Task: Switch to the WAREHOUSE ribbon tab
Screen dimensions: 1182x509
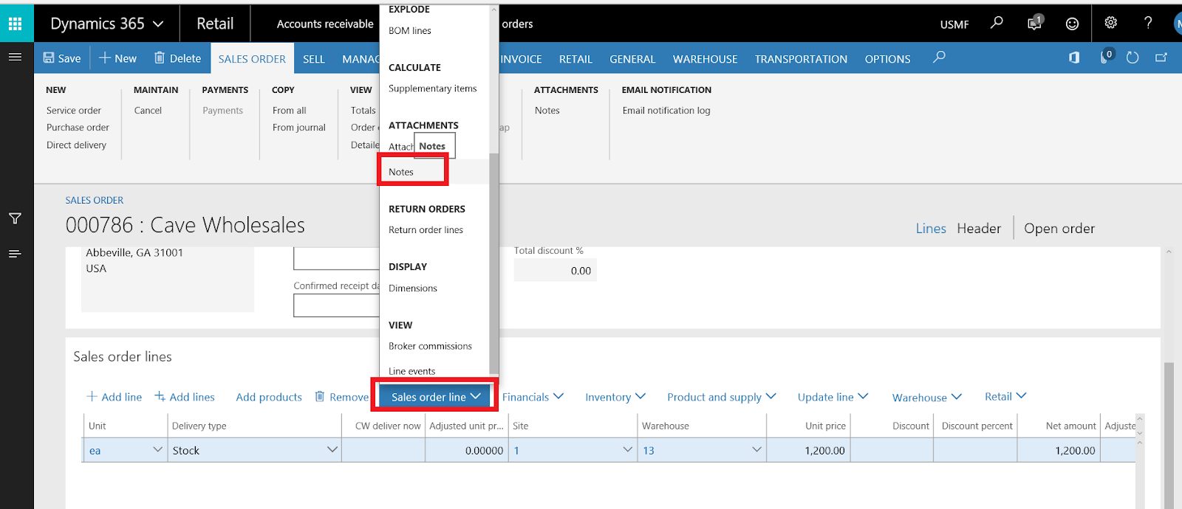Action: [x=705, y=58]
